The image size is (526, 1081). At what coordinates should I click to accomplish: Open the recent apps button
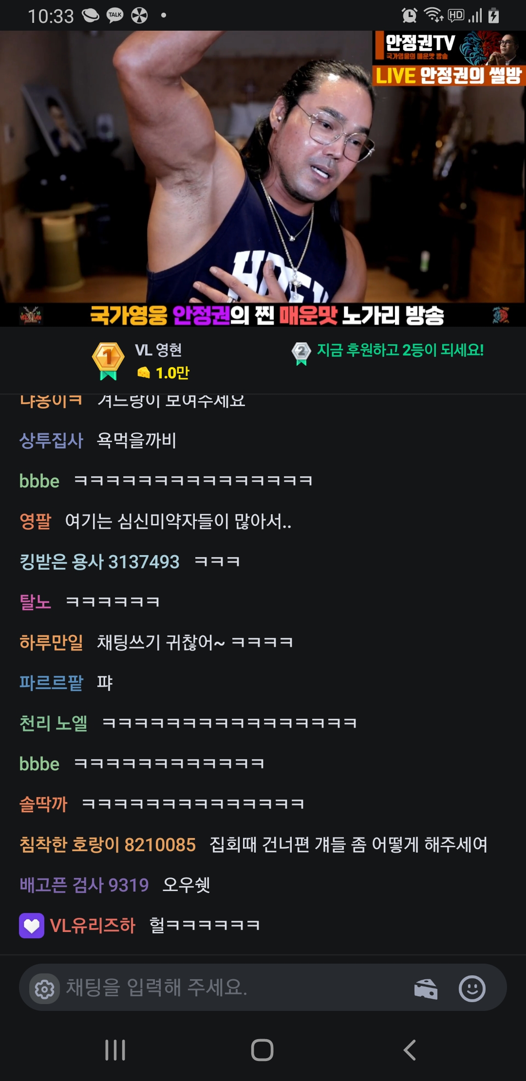click(115, 1050)
